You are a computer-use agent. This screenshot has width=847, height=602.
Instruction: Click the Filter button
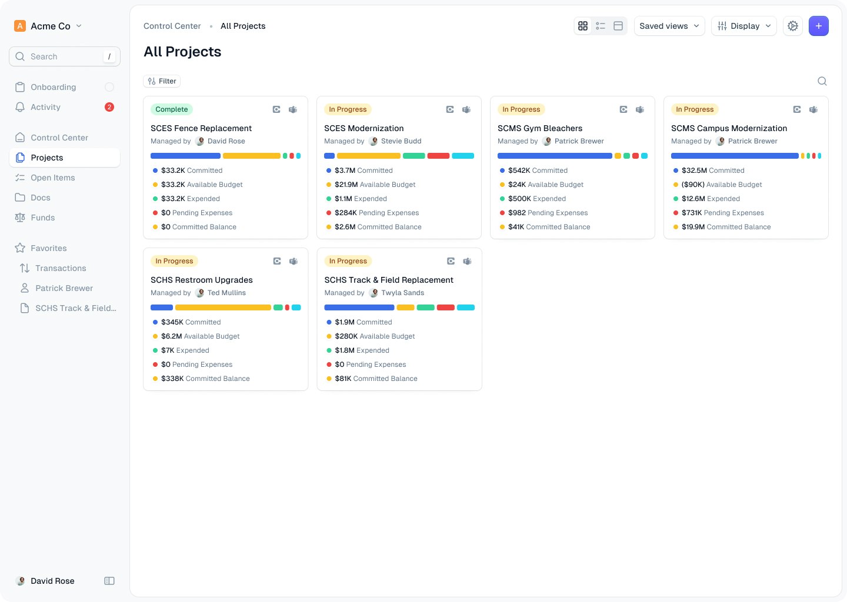(x=162, y=81)
